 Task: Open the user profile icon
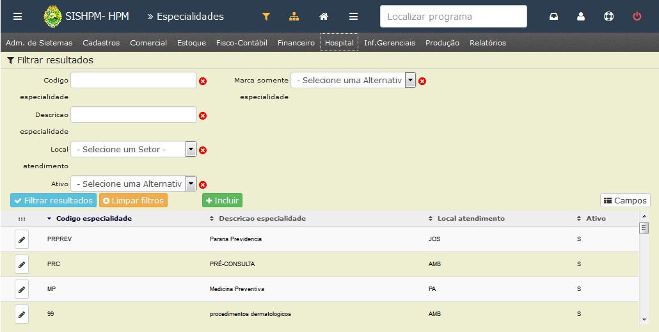click(x=581, y=17)
